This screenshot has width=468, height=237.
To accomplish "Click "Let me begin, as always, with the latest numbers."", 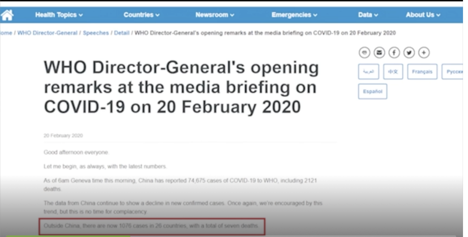I will tap(105, 166).
